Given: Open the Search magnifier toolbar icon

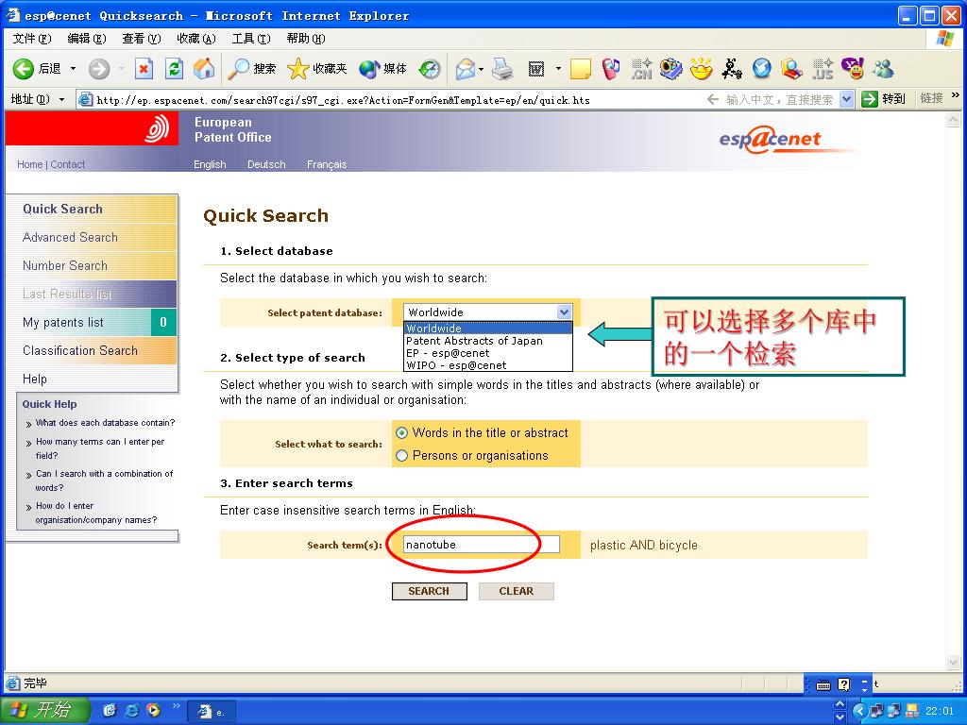Looking at the screenshot, I should (x=238, y=69).
